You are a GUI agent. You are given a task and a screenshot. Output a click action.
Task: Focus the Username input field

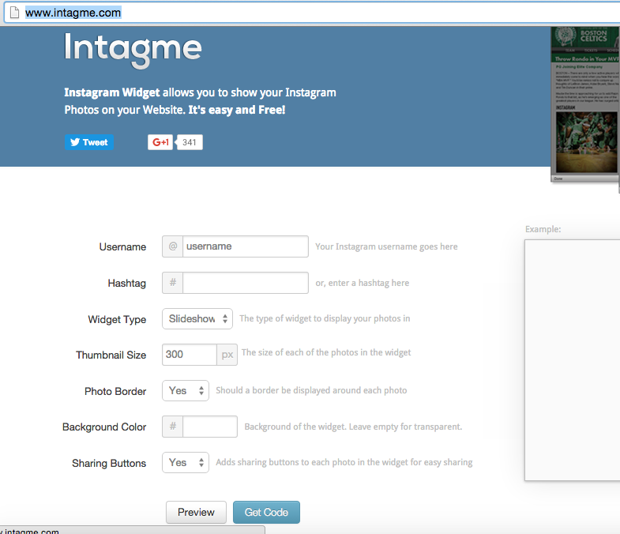[245, 246]
